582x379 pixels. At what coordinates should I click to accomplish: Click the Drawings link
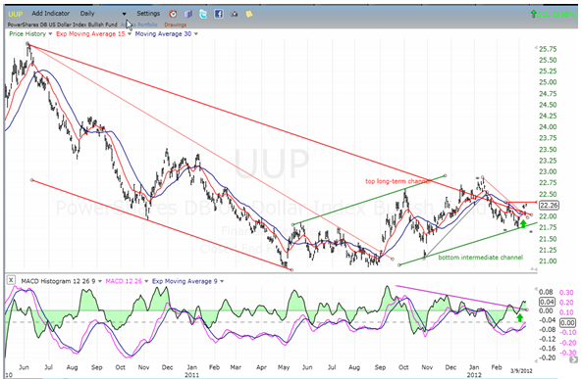[176, 24]
